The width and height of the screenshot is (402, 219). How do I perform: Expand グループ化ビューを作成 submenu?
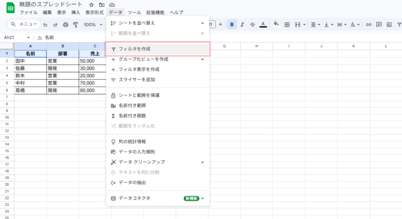coord(158,59)
